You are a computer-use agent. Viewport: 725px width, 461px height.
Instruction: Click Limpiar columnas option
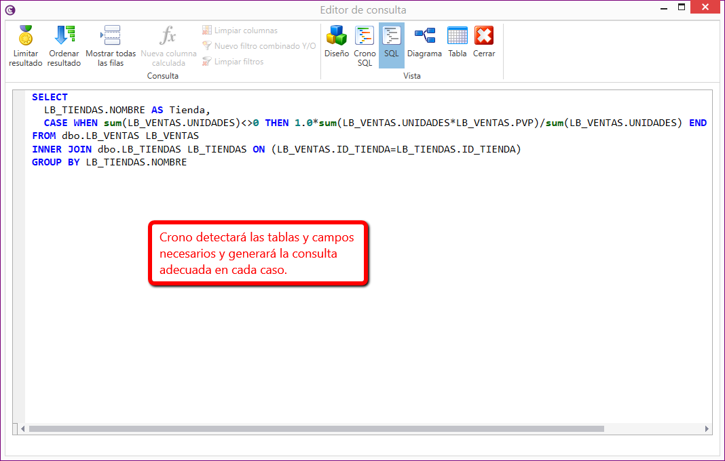240,31
